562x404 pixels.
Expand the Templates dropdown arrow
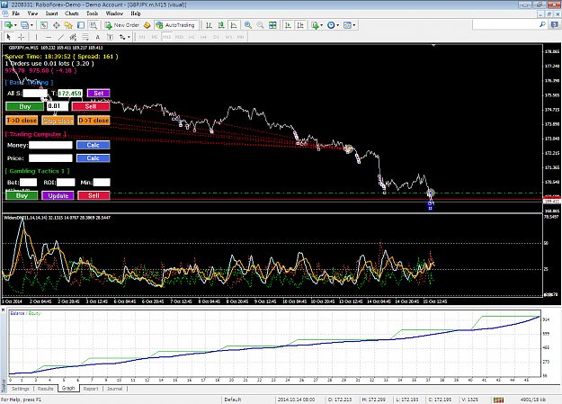tap(354, 25)
